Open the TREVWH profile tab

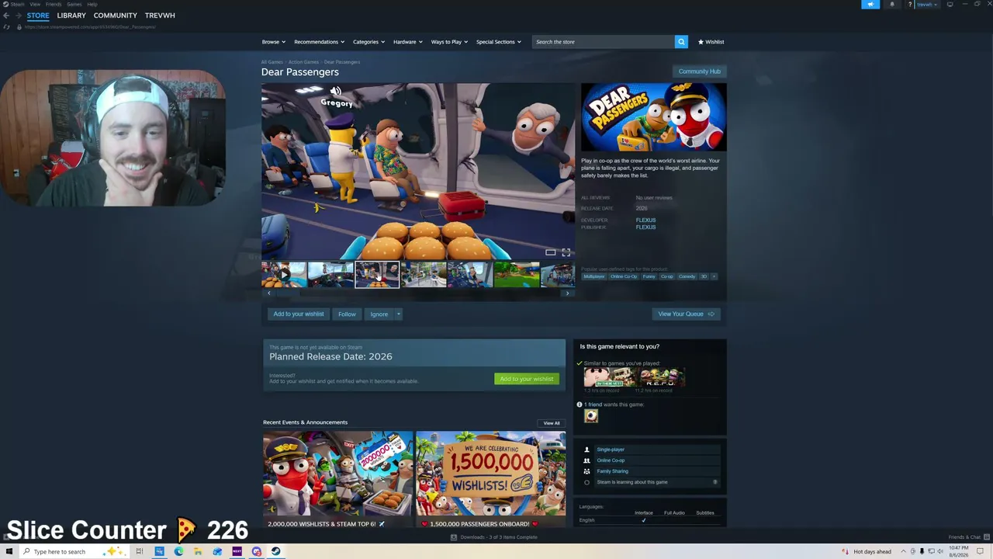(x=160, y=16)
